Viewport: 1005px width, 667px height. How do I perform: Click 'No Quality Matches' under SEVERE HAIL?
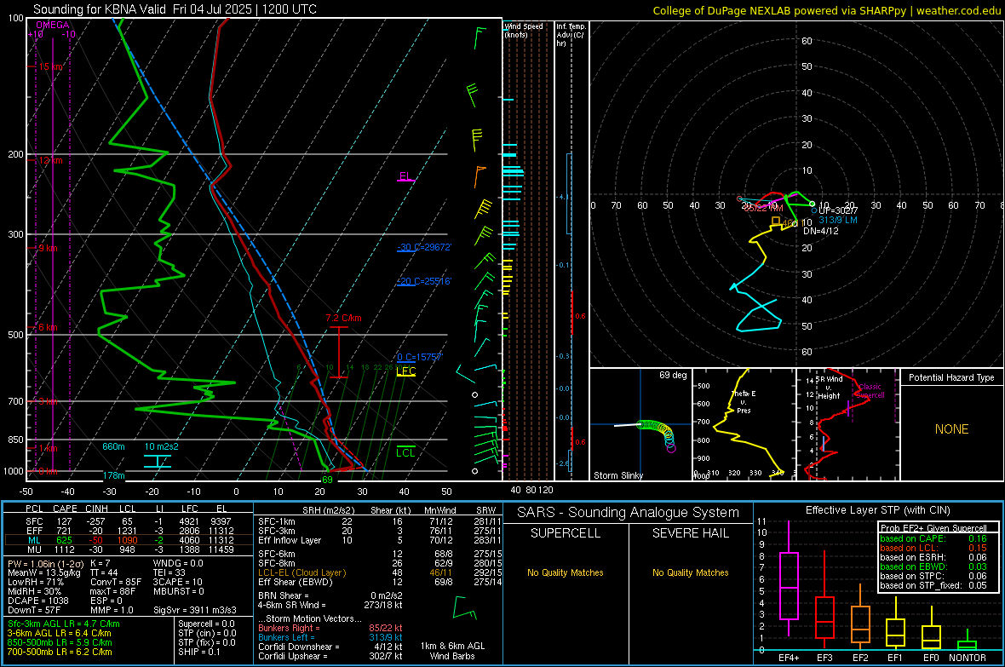[690, 572]
